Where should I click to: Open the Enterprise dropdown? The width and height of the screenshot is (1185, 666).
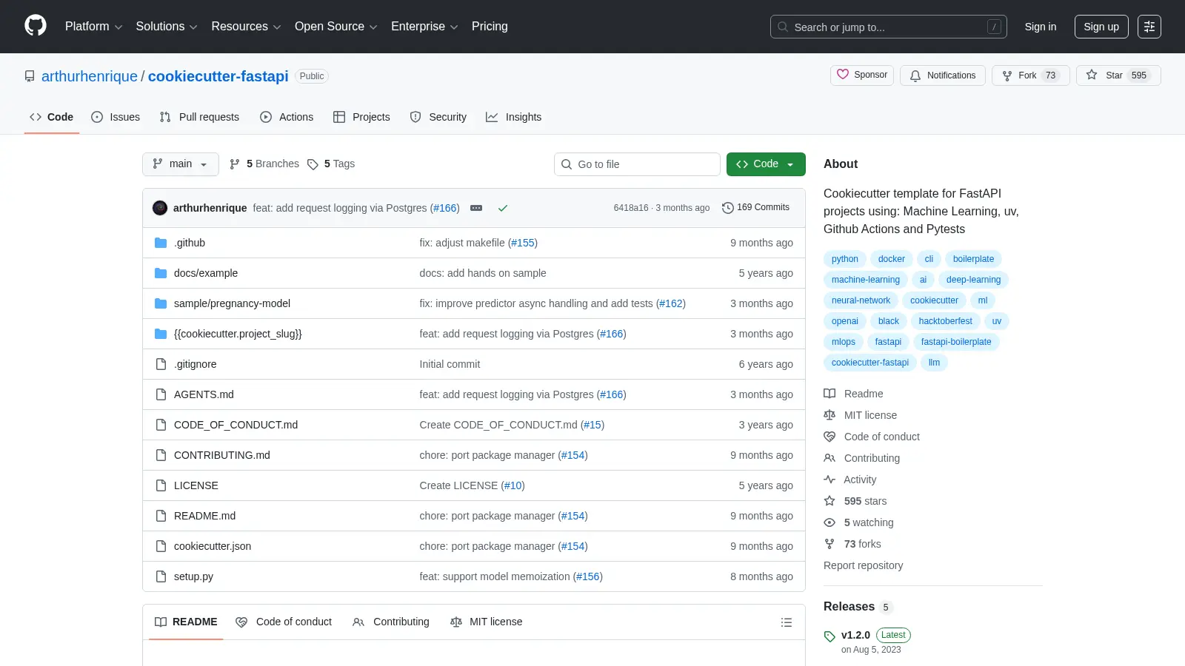click(424, 27)
